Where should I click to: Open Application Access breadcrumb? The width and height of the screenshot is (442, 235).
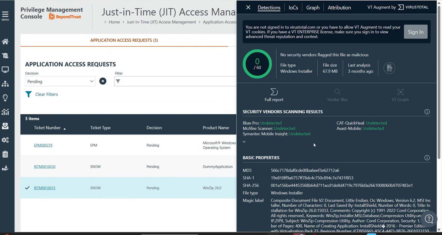[x=220, y=22]
